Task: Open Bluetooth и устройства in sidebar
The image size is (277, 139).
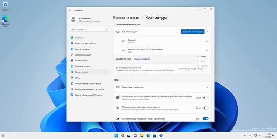Action: 89,43
